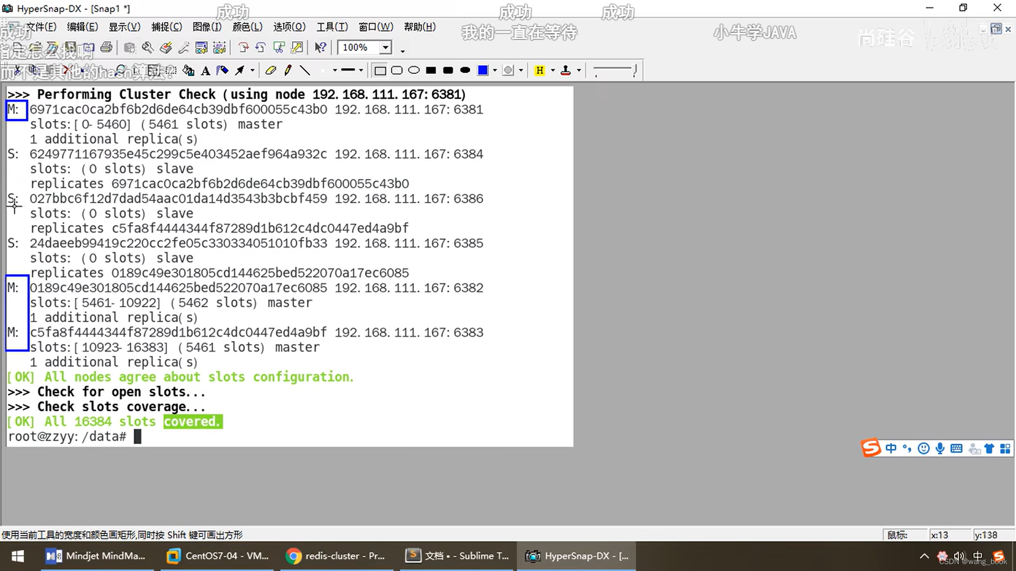Screen dimensions: 1016x571
Task: Select the hollow Rounded Rectangle tool
Action: tap(397, 70)
